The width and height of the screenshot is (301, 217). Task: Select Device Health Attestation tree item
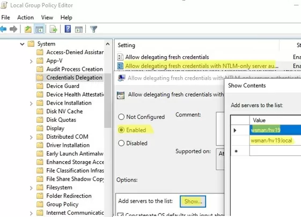pos(75,94)
